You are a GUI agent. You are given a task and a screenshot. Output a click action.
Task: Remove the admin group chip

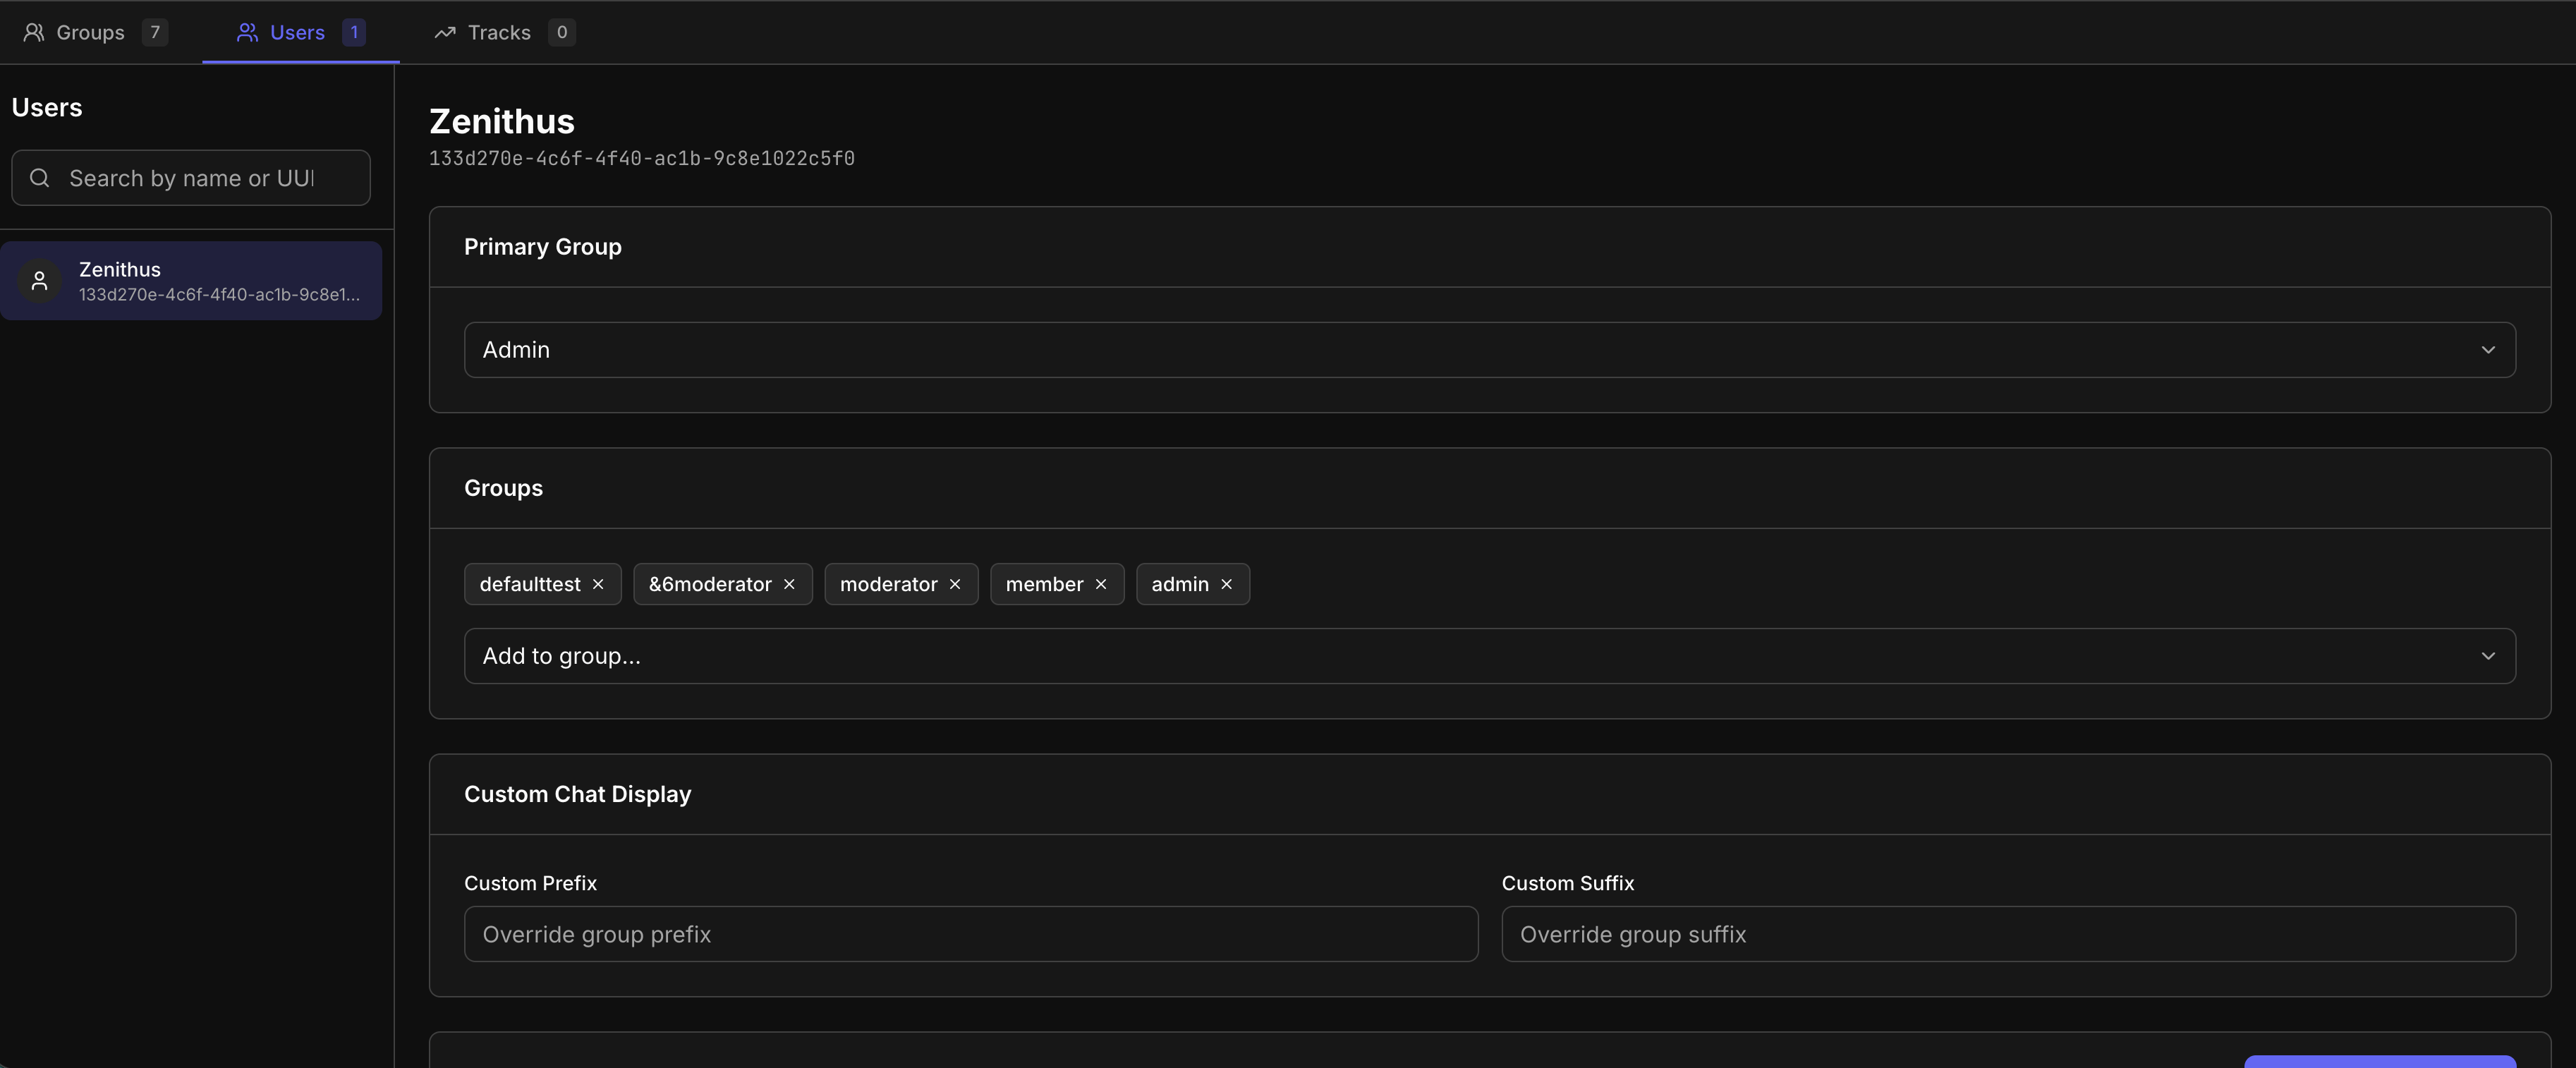[1226, 584]
